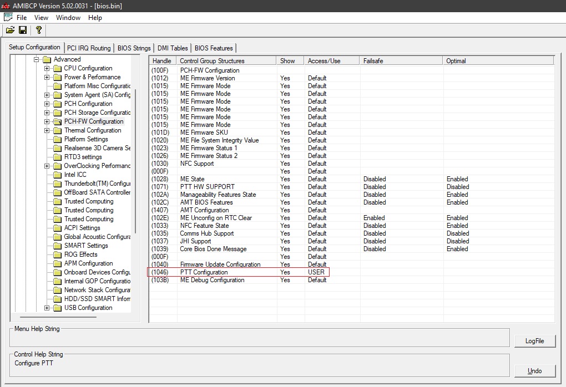Open the View menu
Viewport: 566px width, 387px height.
pos(41,18)
